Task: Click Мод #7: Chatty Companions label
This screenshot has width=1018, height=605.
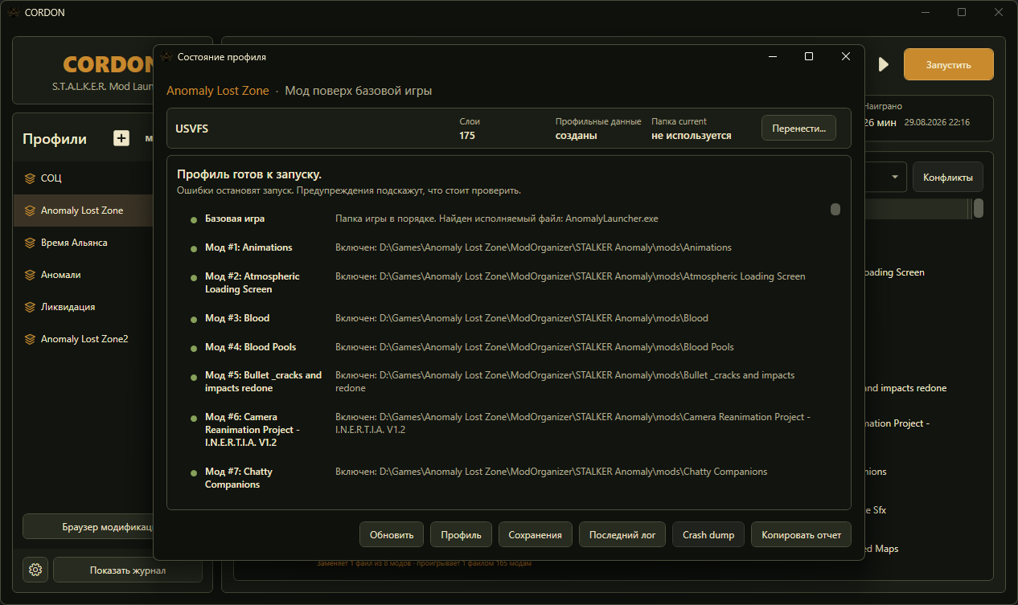Action: pyautogui.click(x=239, y=478)
